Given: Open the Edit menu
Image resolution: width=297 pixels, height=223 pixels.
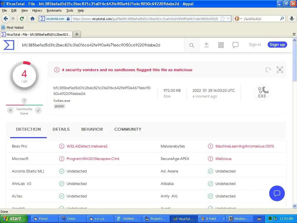Looking at the screenshot, I should point(14,10).
